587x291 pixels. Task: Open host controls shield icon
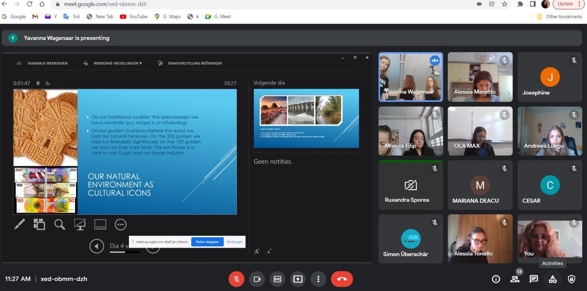pos(571,279)
